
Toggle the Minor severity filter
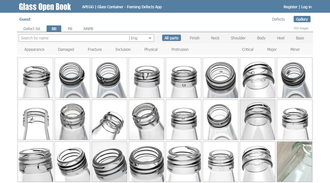tap(295, 49)
